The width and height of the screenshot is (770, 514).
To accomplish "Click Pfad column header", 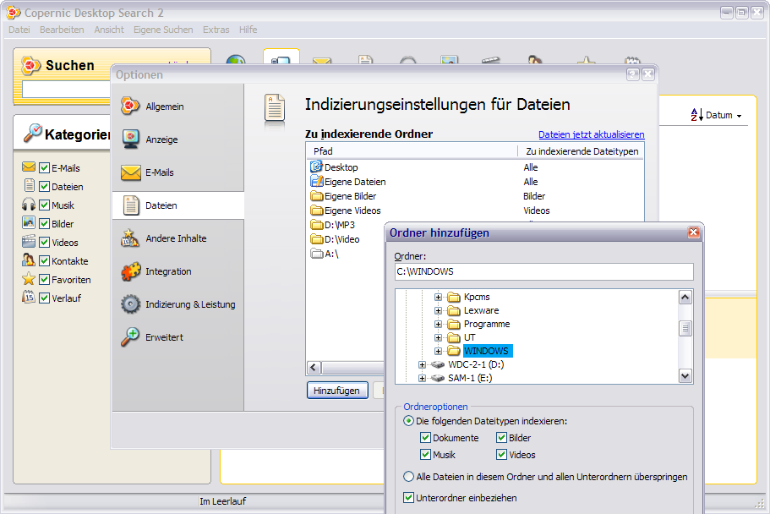I will pos(412,150).
